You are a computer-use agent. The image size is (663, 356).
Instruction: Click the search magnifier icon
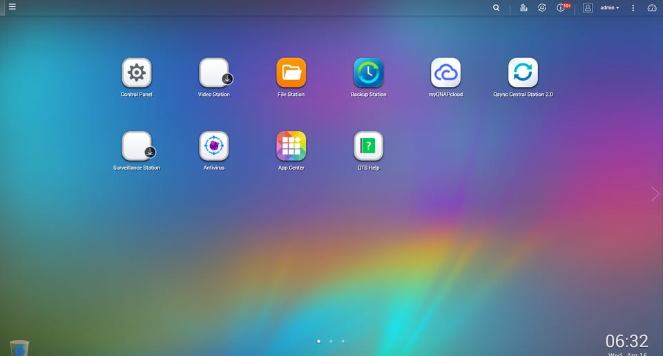click(497, 8)
